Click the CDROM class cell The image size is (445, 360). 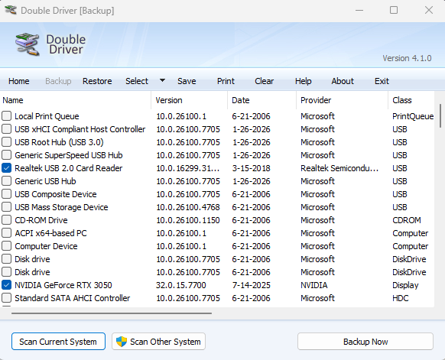[x=407, y=220]
